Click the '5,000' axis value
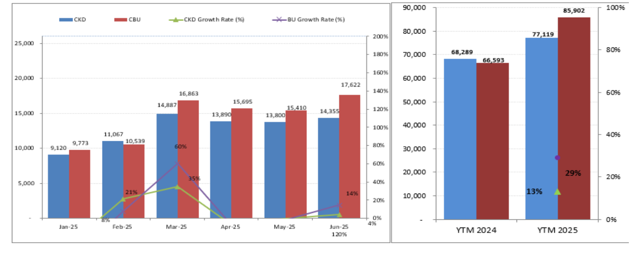The image size is (644, 257). (26, 183)
